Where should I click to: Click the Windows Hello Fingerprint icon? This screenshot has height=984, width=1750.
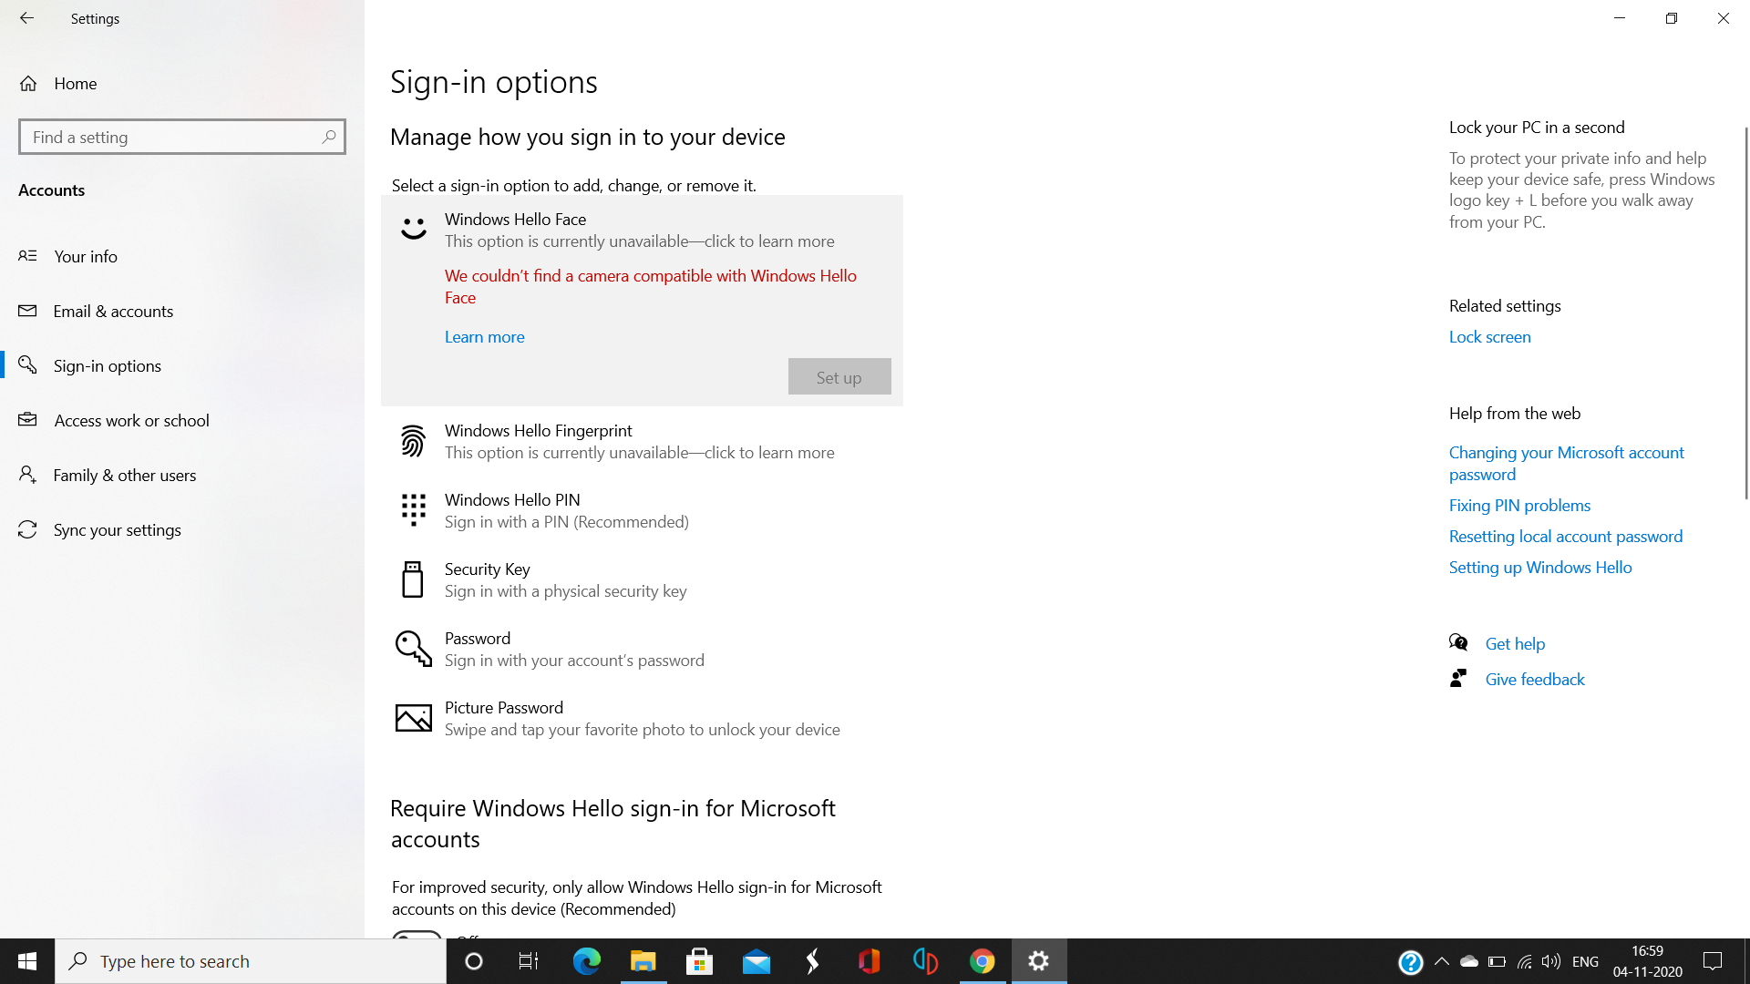coord(414,441)
